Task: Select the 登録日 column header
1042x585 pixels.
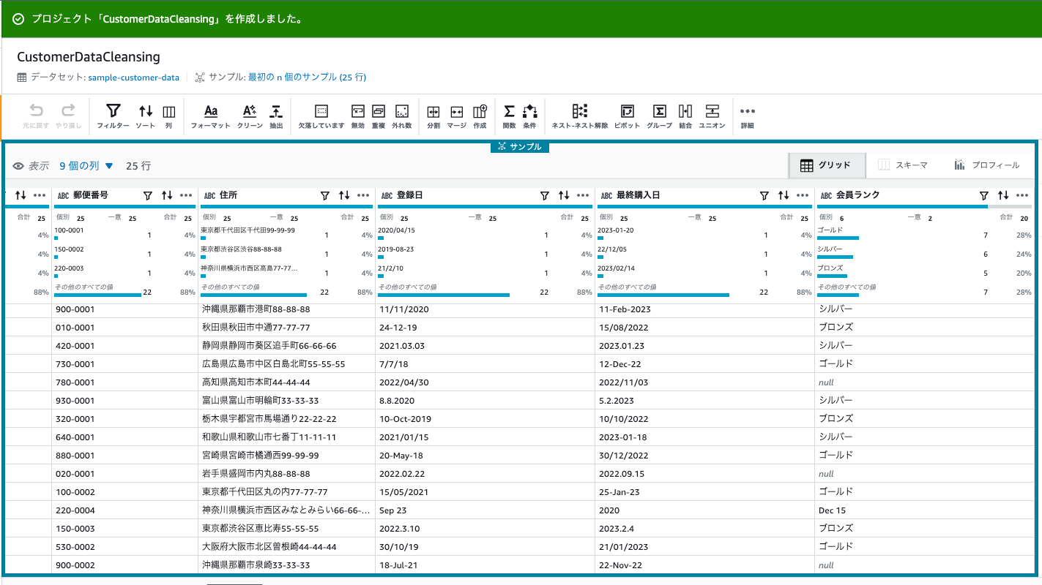Action: tap(410, 195)
